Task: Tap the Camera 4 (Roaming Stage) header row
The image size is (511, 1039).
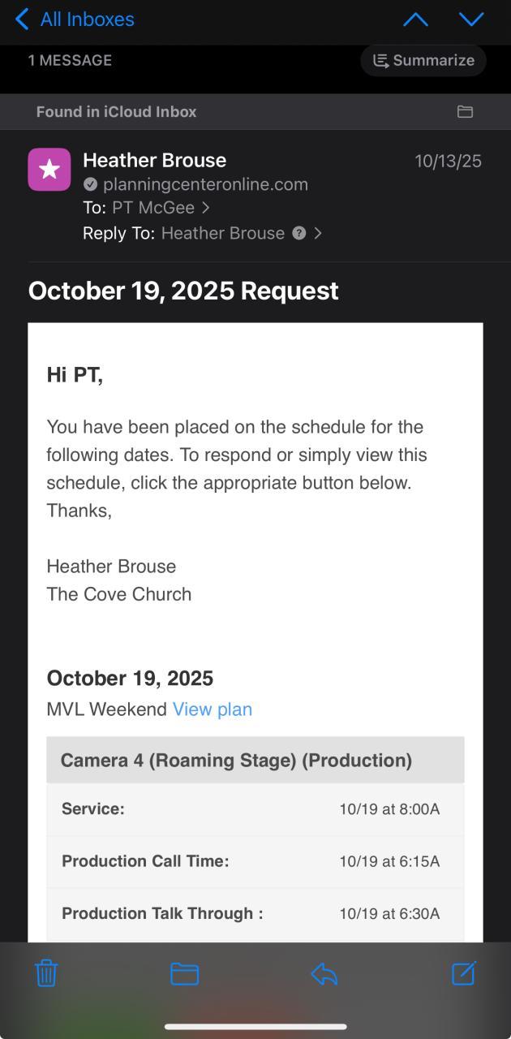Action: (255, 761)
